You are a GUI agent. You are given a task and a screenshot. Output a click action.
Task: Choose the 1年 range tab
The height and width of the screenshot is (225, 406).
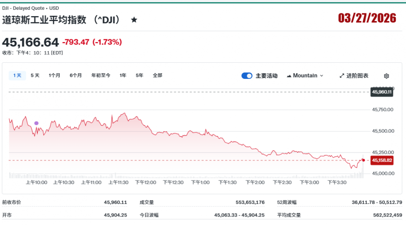coord(123,75)
